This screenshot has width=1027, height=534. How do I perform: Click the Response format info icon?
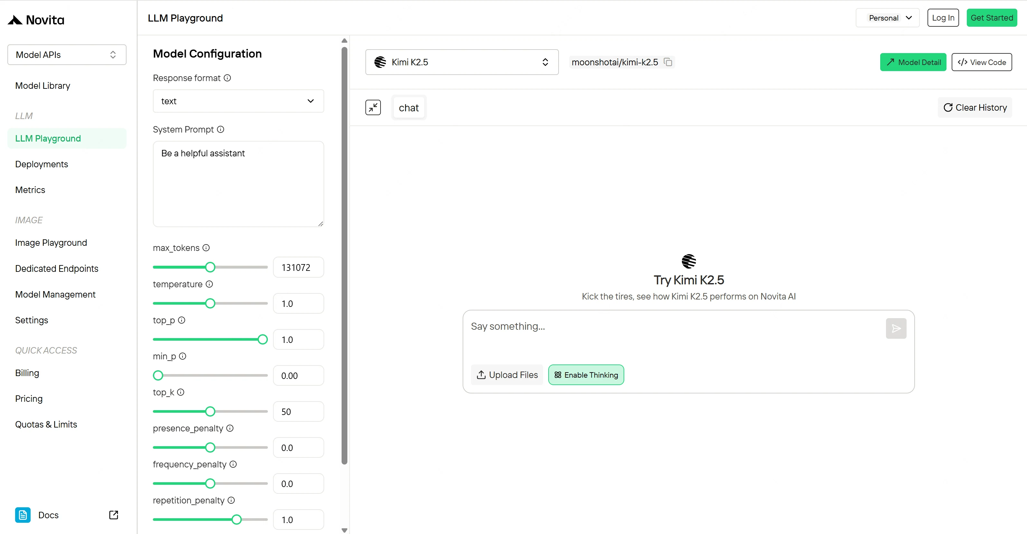coord(227,78)
